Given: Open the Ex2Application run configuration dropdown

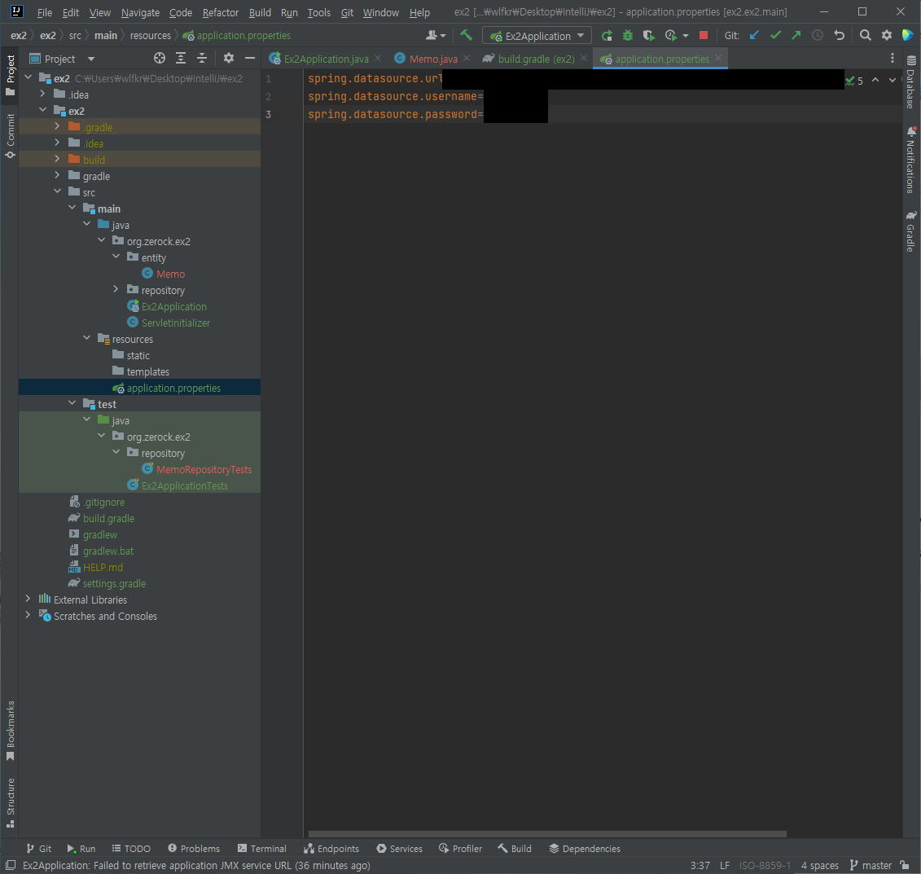Looking at the screenshot, I should [537, 36].
